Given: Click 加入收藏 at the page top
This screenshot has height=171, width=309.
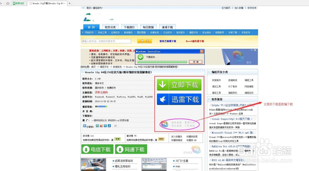Looking at the screenshot, I should 239,8.
